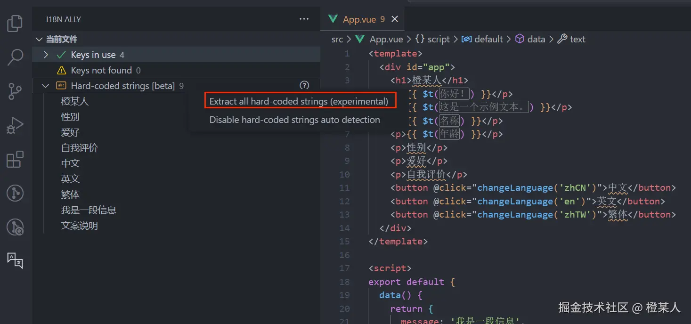Click src in the breadcrumb
The height and width of the screenshot is (324, 691).
[x=337, y=39]
